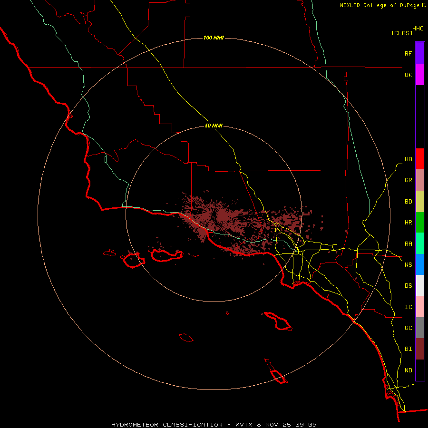Click the DS white legend color swatch
The width and height of the screenshot is (428, 428).
[420, 285]
